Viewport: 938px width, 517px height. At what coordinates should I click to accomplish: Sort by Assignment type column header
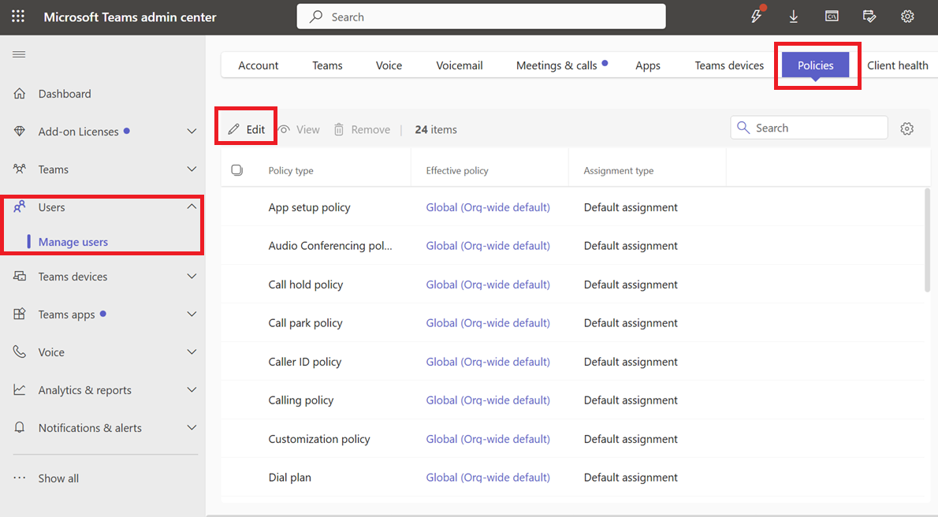[619, 170]
